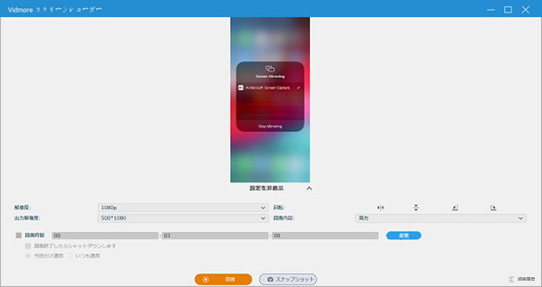Image resolution: width=542 pixels, height=287 pixels.
Task: Take a snapshot with スナップショット button
Action: pyautogui.click(x=288, y=280)
